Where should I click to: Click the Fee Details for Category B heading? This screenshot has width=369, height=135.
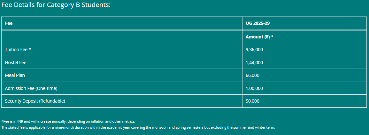(56, 5)
